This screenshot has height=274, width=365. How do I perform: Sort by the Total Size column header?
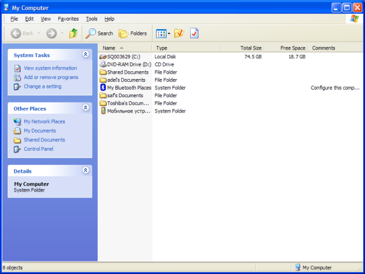point(242,48)
